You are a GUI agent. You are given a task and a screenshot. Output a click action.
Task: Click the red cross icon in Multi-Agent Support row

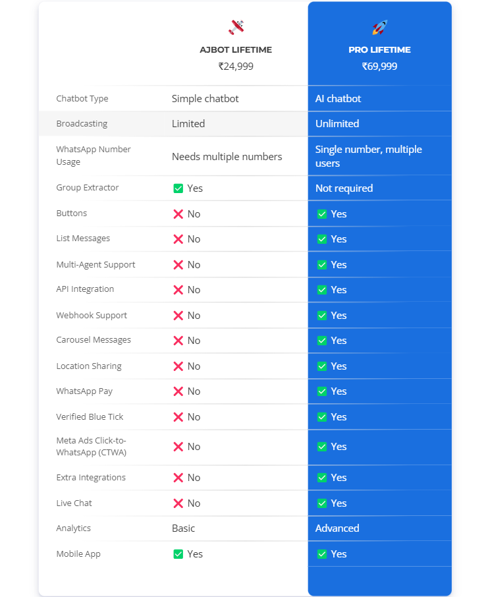[x=178, y=265]
